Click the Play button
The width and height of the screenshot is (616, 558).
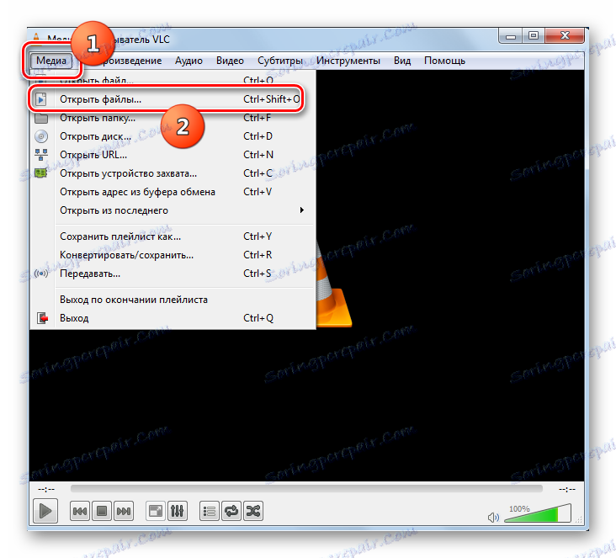point(45,511)
